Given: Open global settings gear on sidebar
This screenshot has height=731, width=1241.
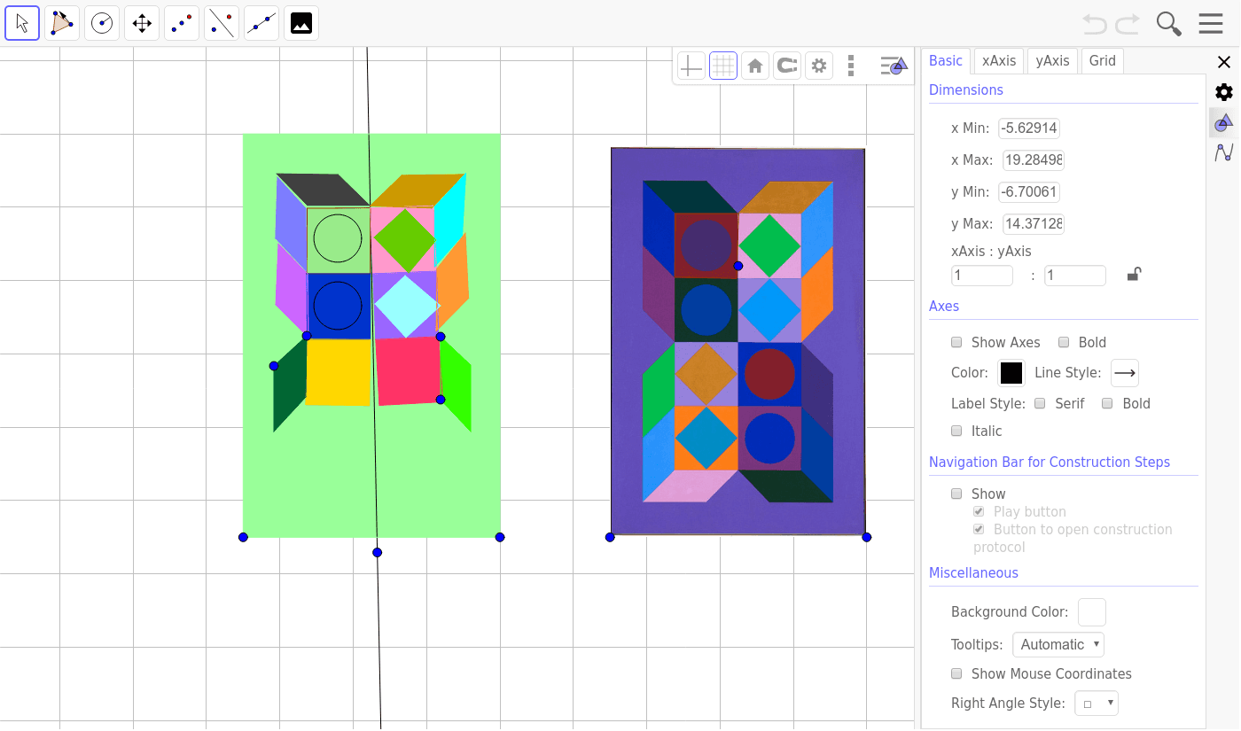Looking at the screenshot, I should pyautogui.click(x=1224, y=92).
